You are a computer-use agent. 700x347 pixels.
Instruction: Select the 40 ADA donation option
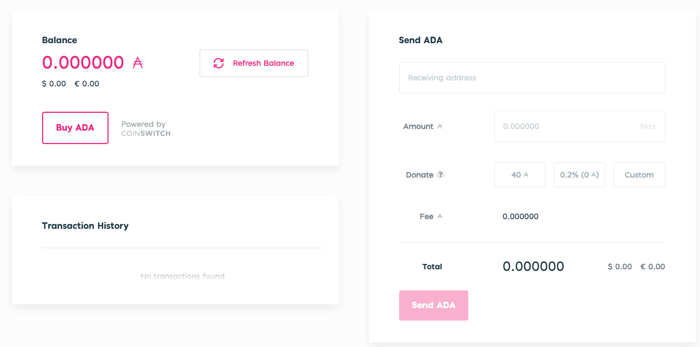520,175
